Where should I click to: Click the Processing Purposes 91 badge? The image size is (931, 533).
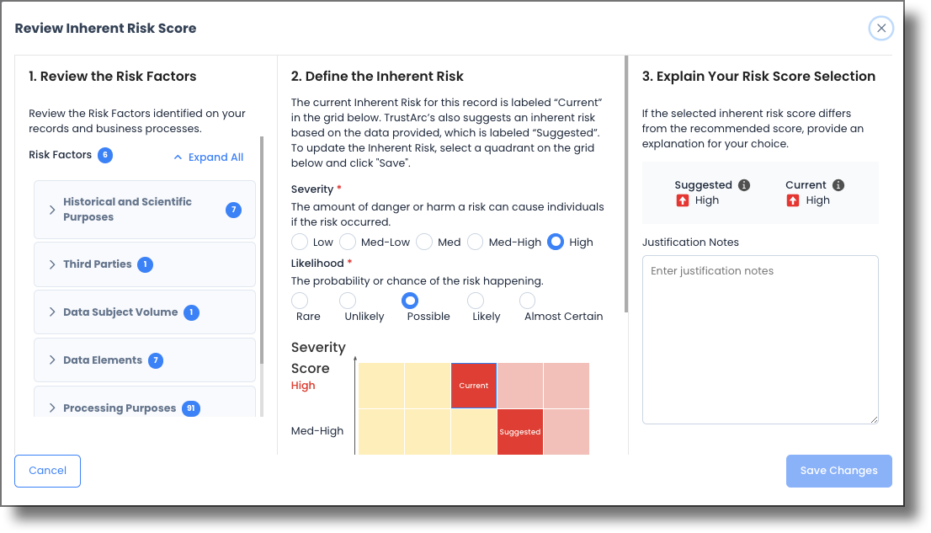191,408
